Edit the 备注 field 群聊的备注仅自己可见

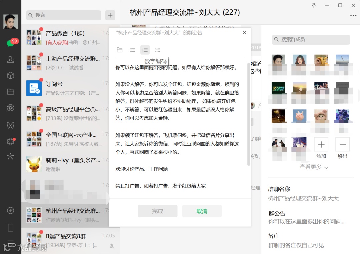pos(296,245)
